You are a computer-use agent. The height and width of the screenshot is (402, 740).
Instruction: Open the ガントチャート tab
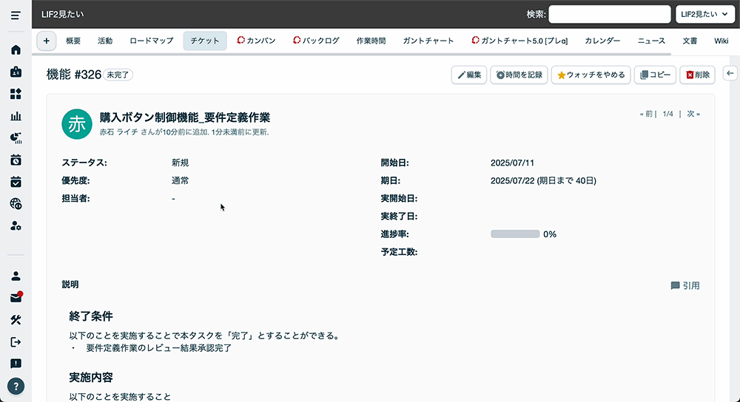(x=428, y=41)
